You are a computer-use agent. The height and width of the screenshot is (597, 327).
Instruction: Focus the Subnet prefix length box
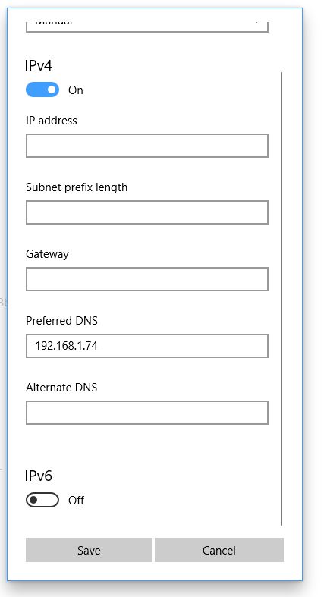coord(147,212)
